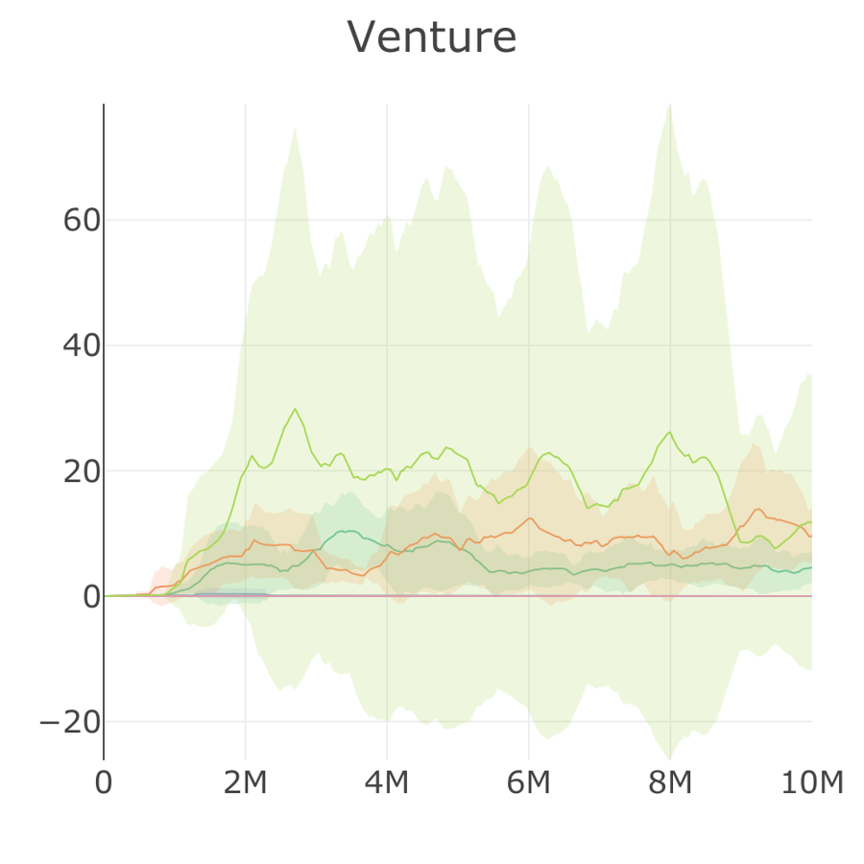Select the "60" y-axis tick label
Viewport: 864px width, 864px height.
pos(83,221)
